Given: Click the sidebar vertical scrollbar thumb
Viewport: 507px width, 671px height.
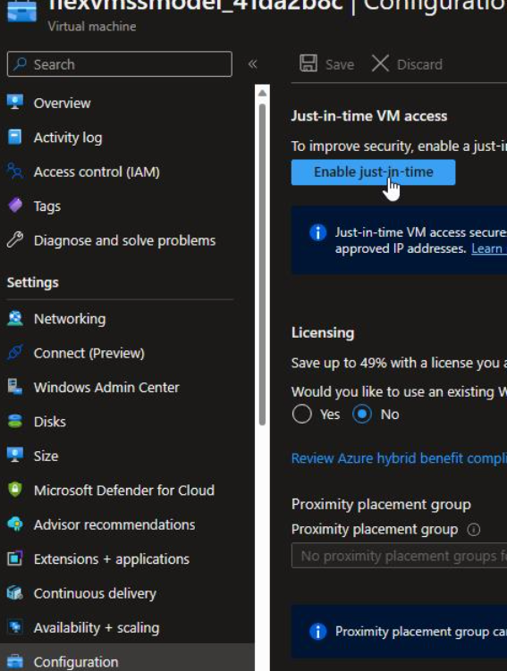Looking at the screenshot, I should (x=262, y=264).
